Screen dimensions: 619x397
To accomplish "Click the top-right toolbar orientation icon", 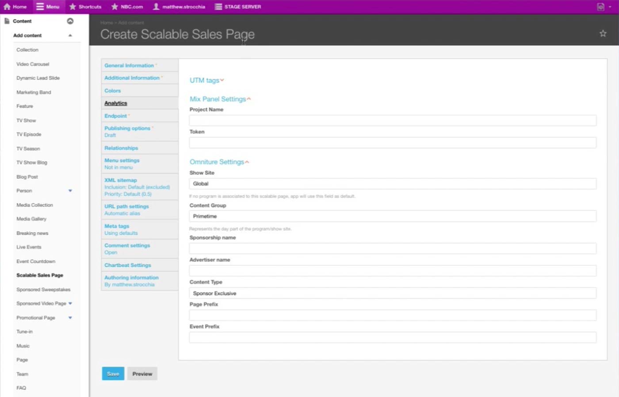I will pyautogui.click(x=600, y=7).
